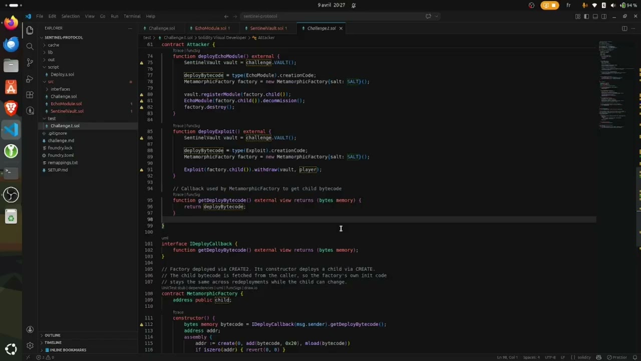This screenshot has width=641, height=361.
Task: Open the Manage gear in activity bar
Action: click(30, 345)
